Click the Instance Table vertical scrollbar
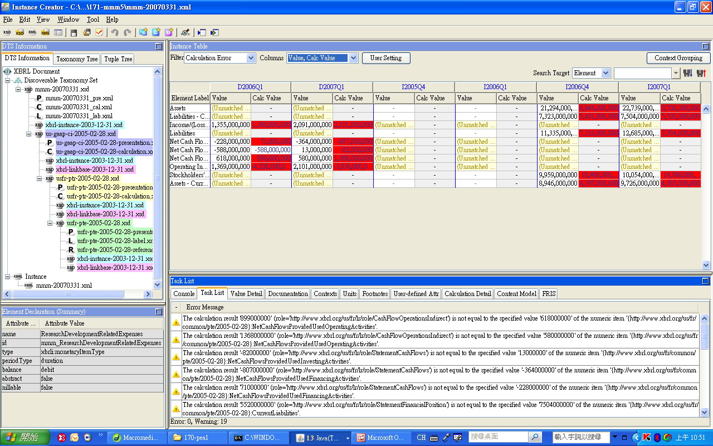This screenshot has height=446, width=713. coord(706,187)
